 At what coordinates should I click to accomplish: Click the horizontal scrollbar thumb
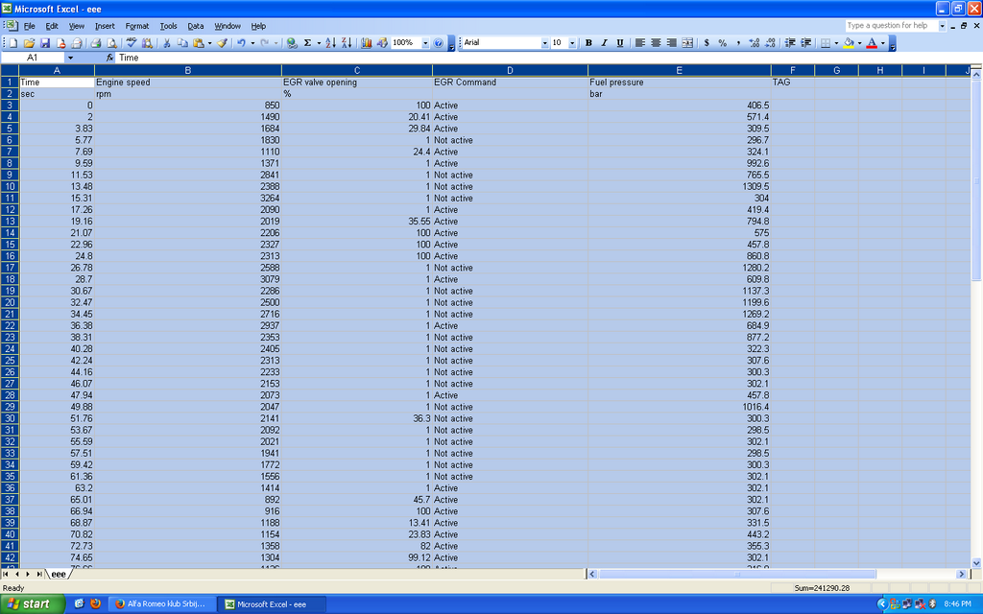pos(737,574)
